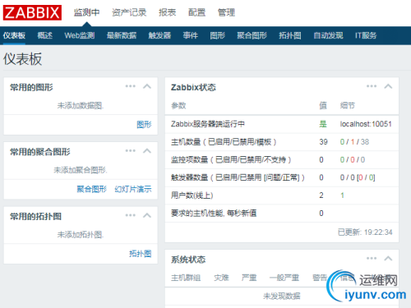Image resolution: width=411 pixels, height=308 pixels.
Task: Click the 一般严重 severity column header
Action: click(284, 278)
